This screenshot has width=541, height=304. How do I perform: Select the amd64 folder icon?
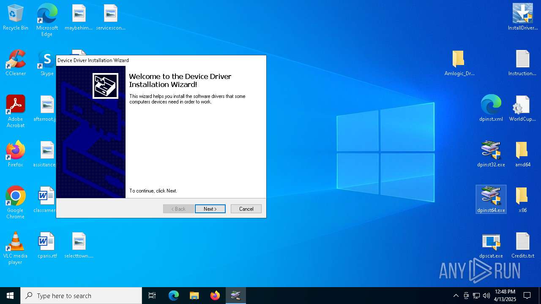(523, 155)
